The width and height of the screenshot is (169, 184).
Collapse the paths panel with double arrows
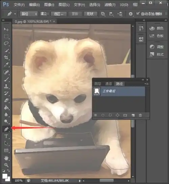tap(143, 80)
